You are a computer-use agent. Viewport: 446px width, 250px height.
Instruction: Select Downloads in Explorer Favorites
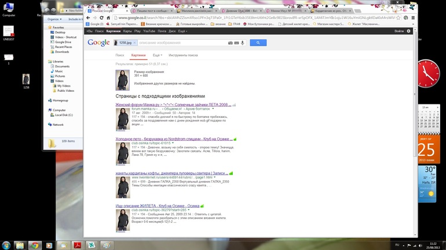(62, 52)
